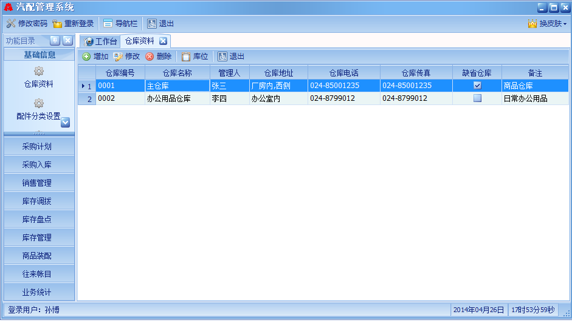Screen dimensions: 572x334
Task: Switch to the 工作台 tab
Action: click(100, 41)
